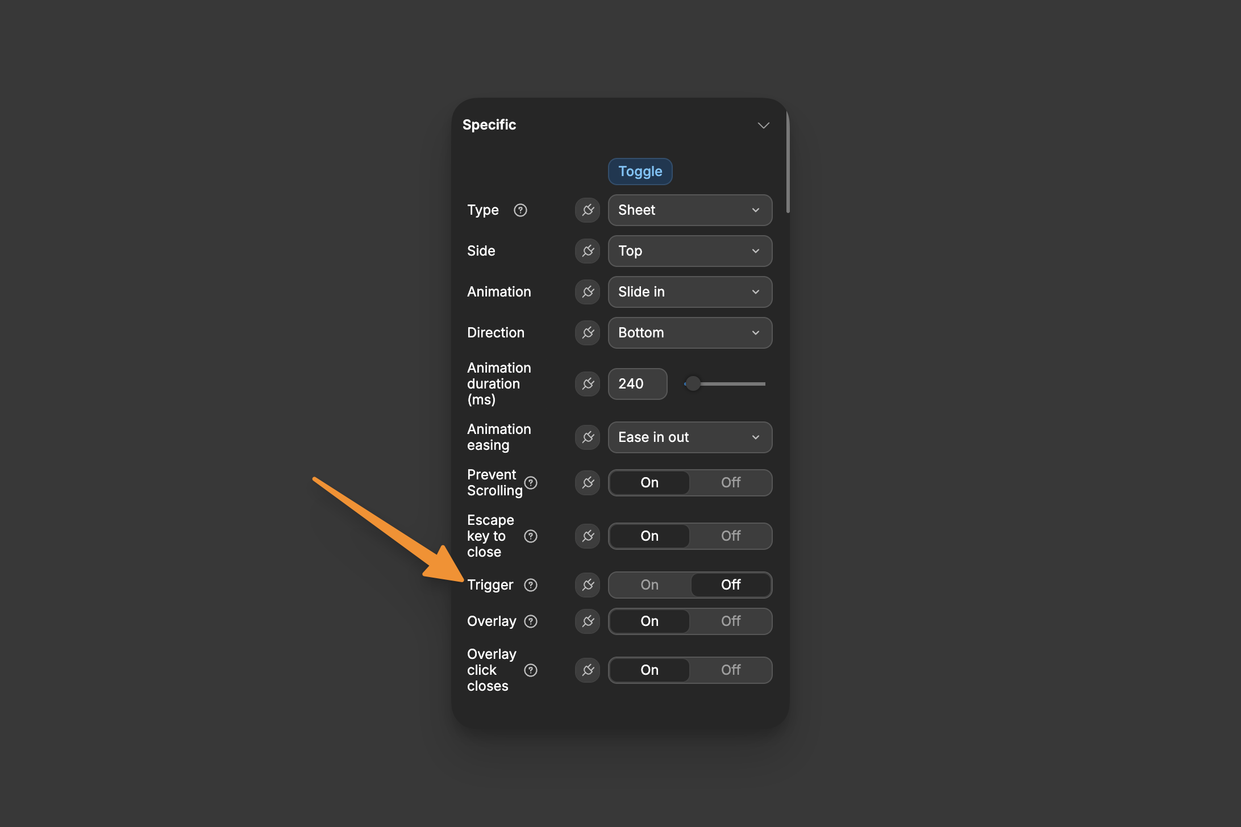The image size is (1241, 827).
Task: Disable Escape key to close
Action: [731, 535]
